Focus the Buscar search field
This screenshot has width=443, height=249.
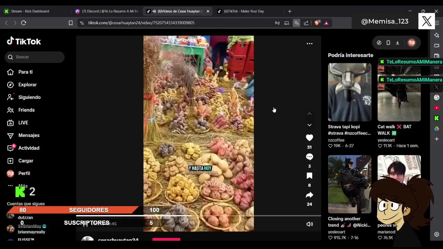click(35, 57)
